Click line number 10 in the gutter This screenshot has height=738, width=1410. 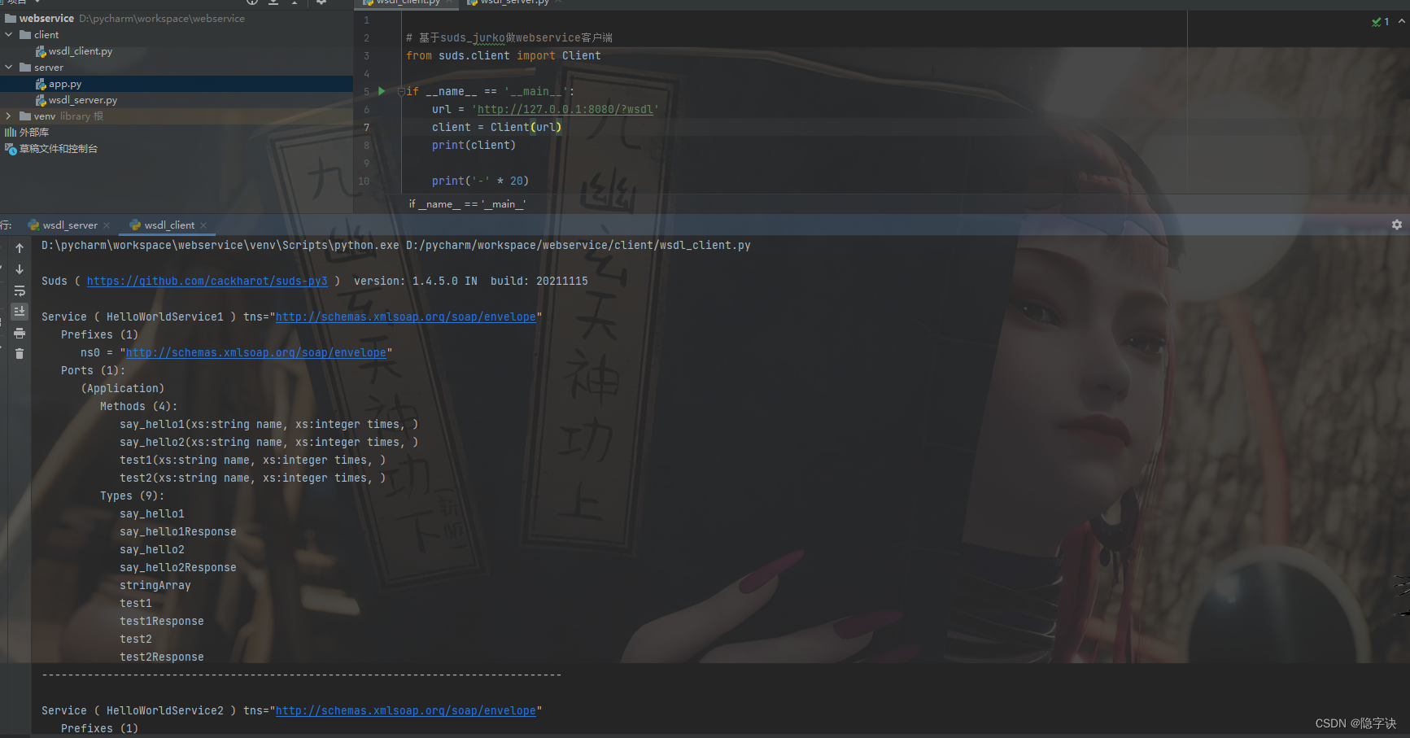click(x=364, y=181)
